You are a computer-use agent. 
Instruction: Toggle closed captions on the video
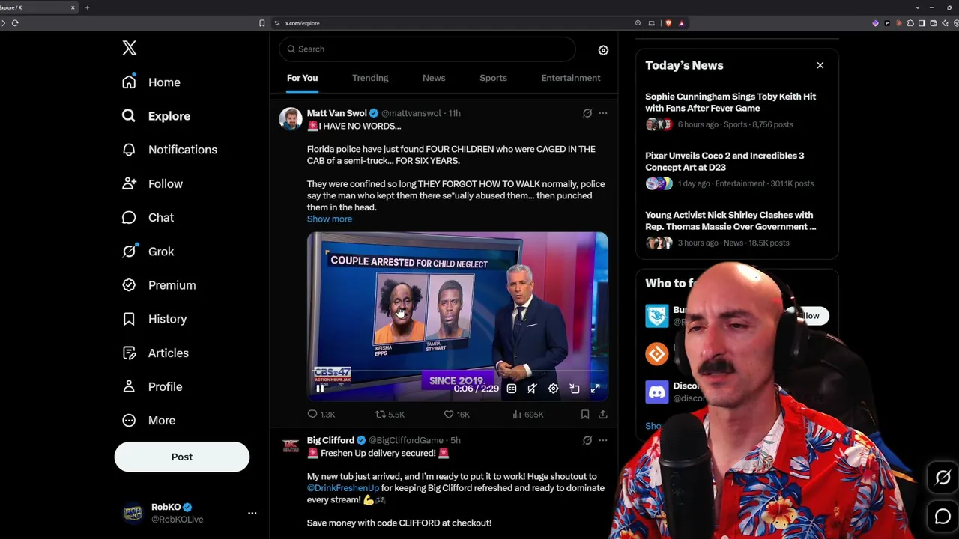511,389
